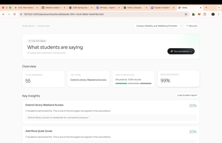This screenshot has width=222, height=143.
Task: Click the Run simulation button
Action: click(x=181, y=51)
